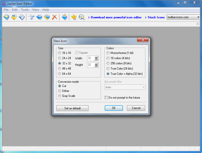This screenshot has width=202, height=153.
Task: Decrease Height with the down spinner arrow
Action: (96, 66)
